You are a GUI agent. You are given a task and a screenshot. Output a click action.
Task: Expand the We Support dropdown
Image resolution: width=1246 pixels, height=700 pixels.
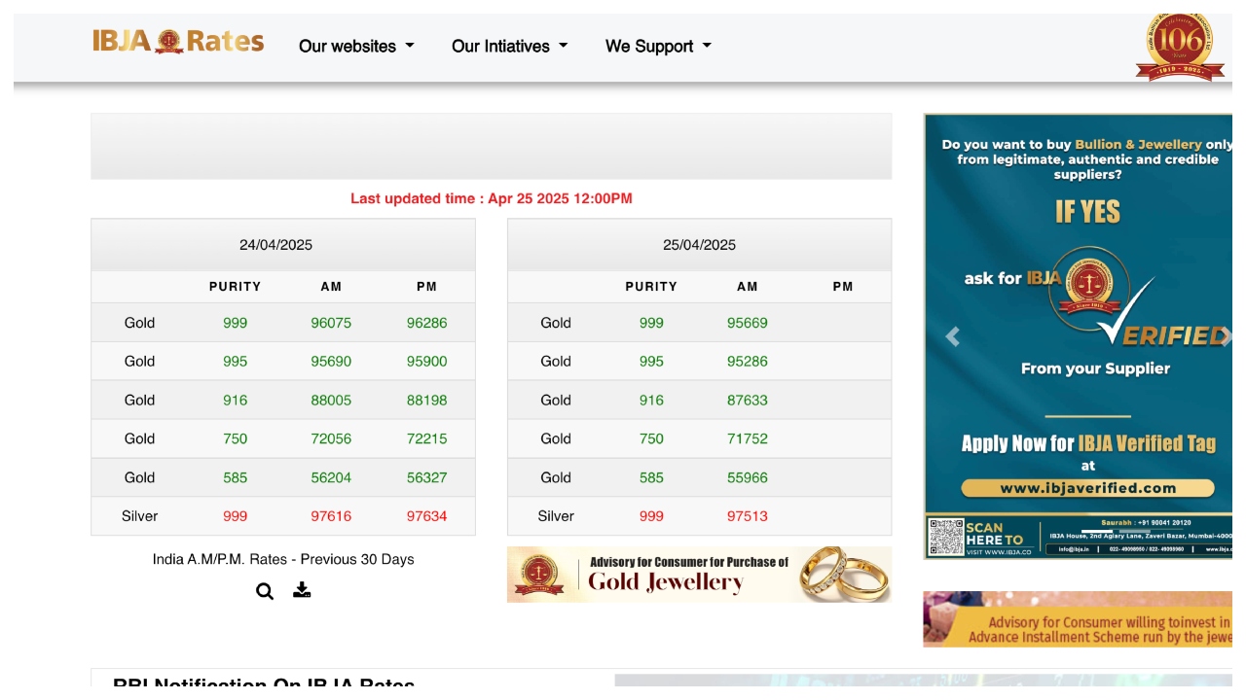658,46
